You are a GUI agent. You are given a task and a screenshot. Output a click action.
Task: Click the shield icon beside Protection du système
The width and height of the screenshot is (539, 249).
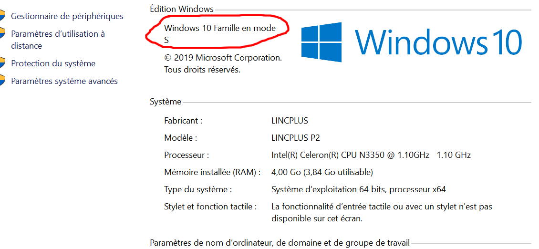(2, 63)
